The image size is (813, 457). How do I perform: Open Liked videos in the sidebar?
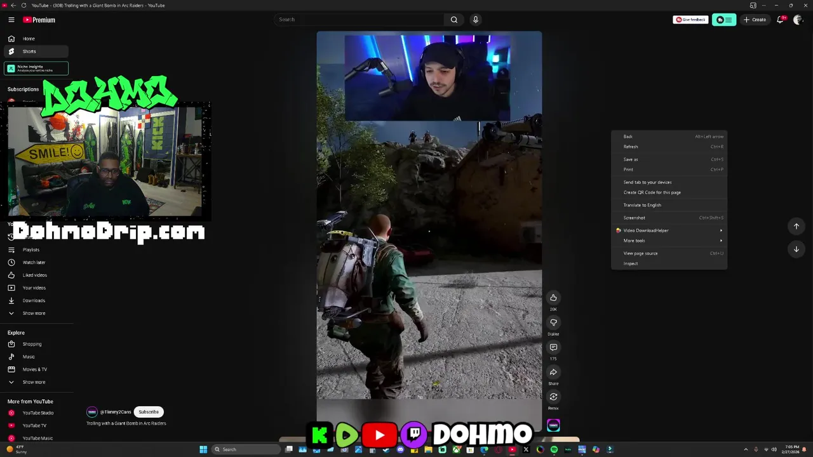36,275
